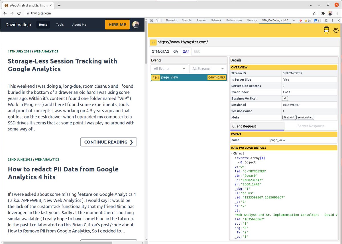342x244 pixels.
Task: Click the coffee cup donate icon
Action: point(327,30)
